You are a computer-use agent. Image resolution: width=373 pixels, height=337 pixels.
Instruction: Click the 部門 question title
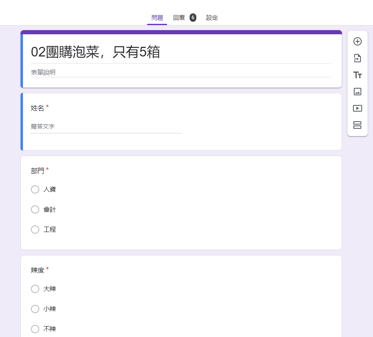tap(37, 171)
